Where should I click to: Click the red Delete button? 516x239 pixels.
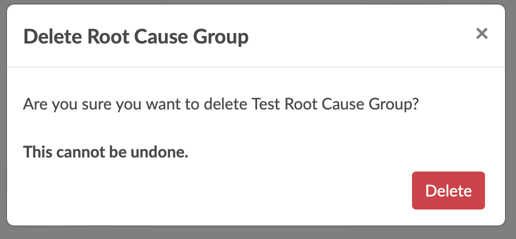(x=448, y=190)
